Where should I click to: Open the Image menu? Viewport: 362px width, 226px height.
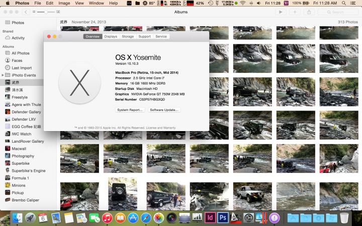(64, 3)
